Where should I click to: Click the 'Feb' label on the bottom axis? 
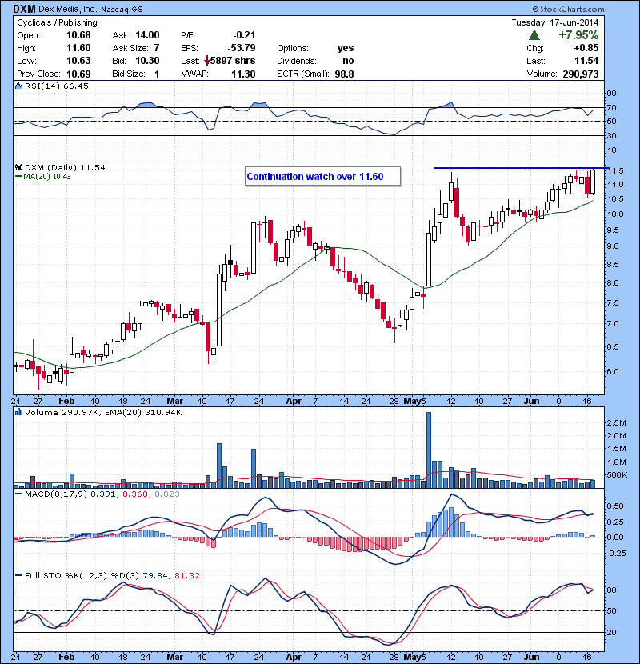coord(66,657)
